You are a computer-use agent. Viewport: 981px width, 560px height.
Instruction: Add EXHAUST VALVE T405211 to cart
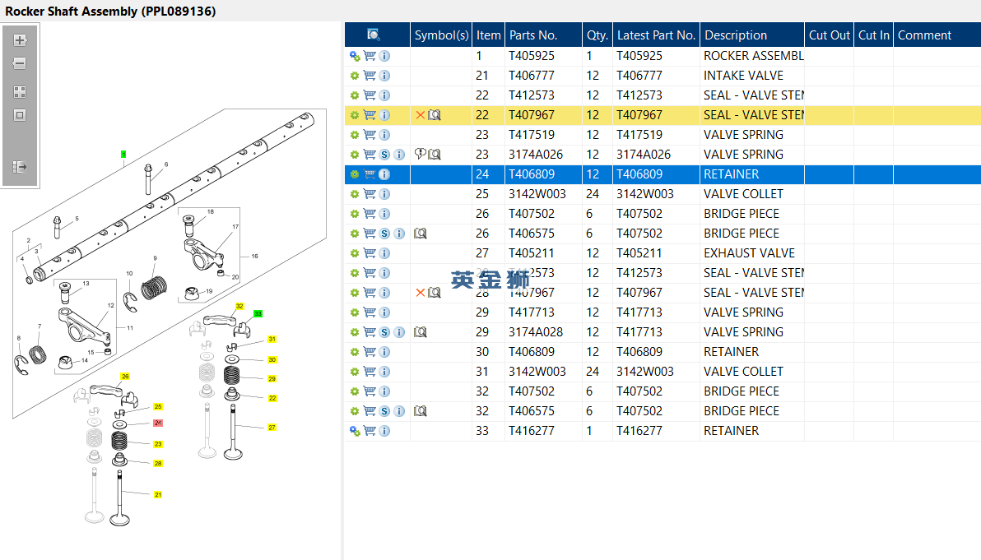click(370, 253)
